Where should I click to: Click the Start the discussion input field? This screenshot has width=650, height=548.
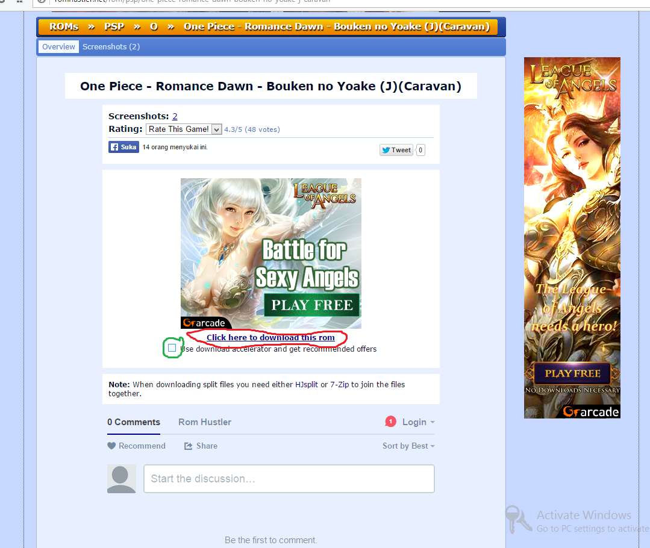(x=289, y=479)
